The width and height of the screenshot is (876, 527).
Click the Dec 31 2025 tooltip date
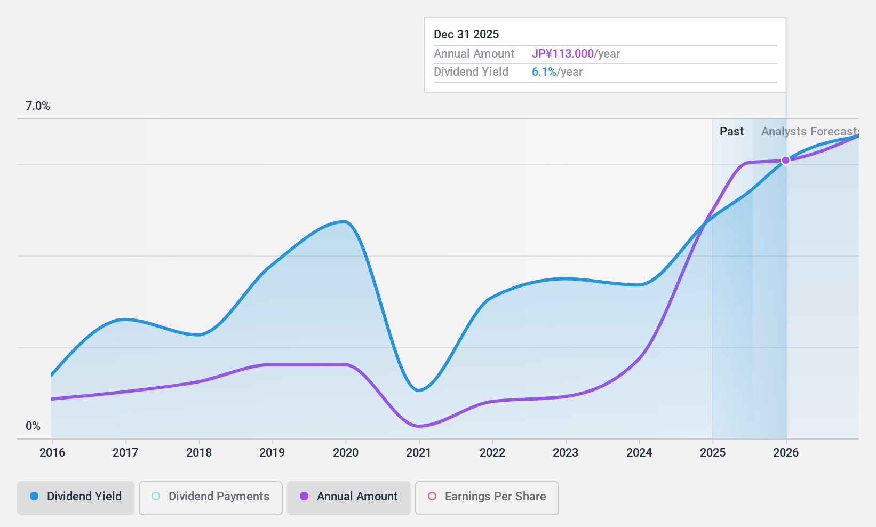pyautogui.click(x=466, y=35)
